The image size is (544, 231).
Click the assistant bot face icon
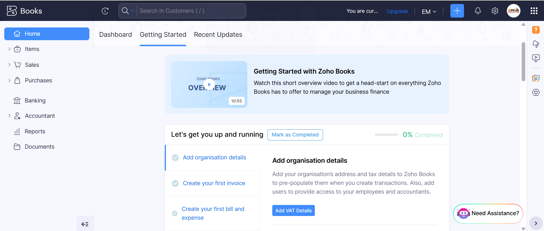point(463,213)
